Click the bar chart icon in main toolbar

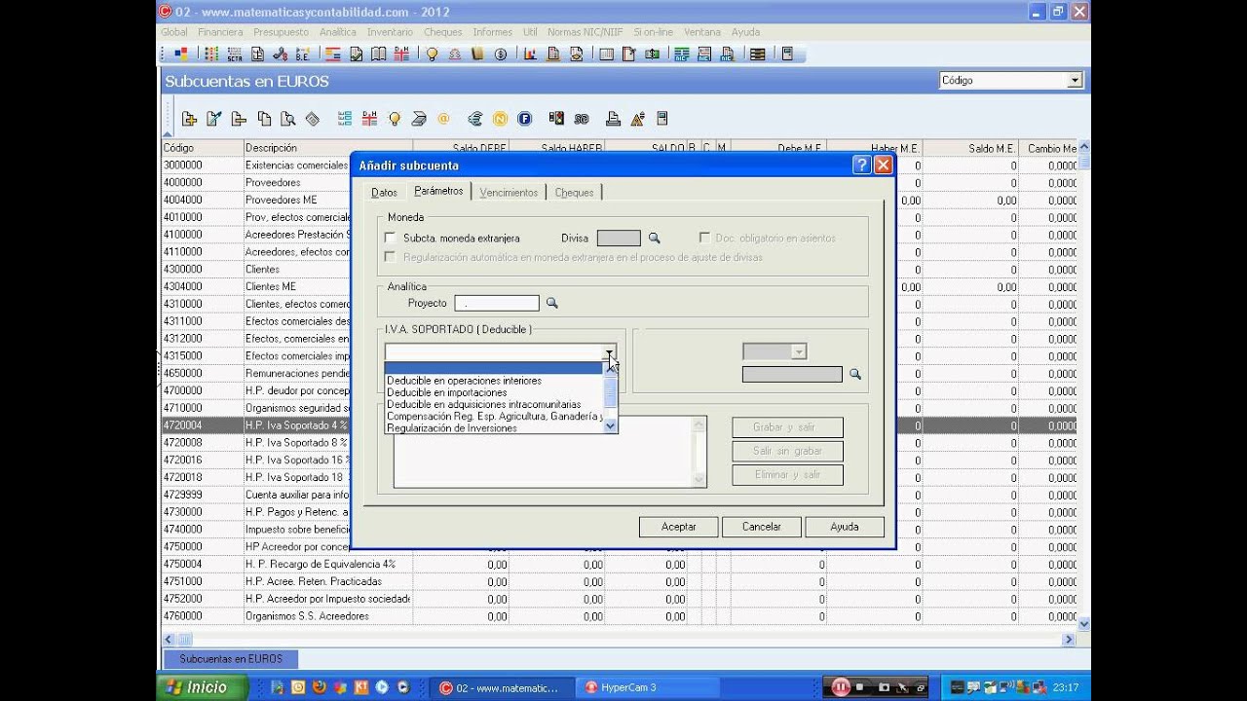[531, 55]
